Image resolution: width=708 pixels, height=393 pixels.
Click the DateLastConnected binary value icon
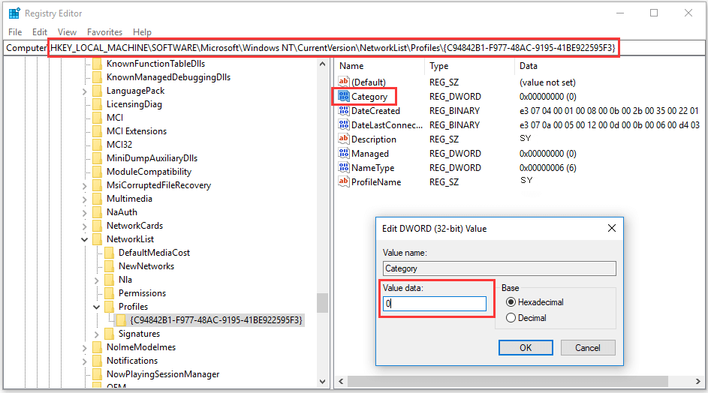click(344, 124)
